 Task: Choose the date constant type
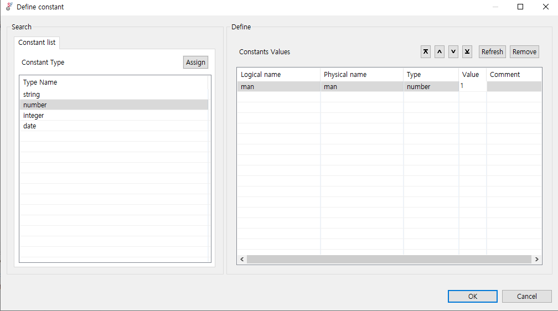29,126
